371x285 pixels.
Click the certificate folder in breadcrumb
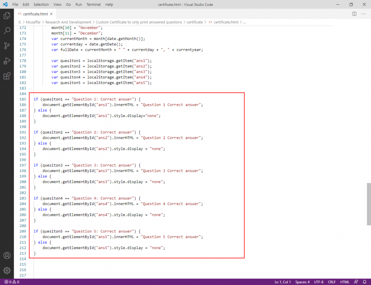(195, 22)
